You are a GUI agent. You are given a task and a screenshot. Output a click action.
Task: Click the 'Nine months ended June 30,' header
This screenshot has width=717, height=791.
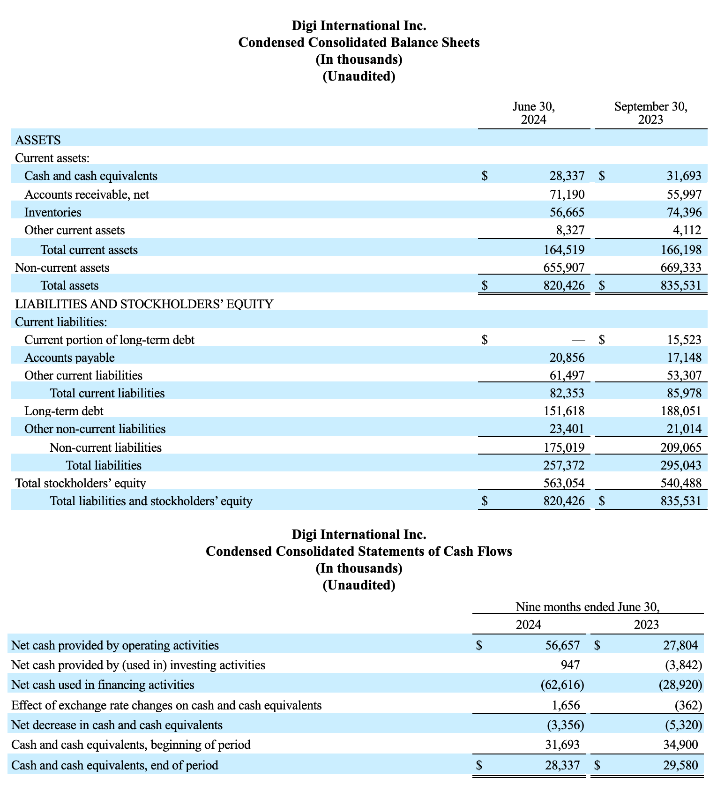[x=588, y=607]
